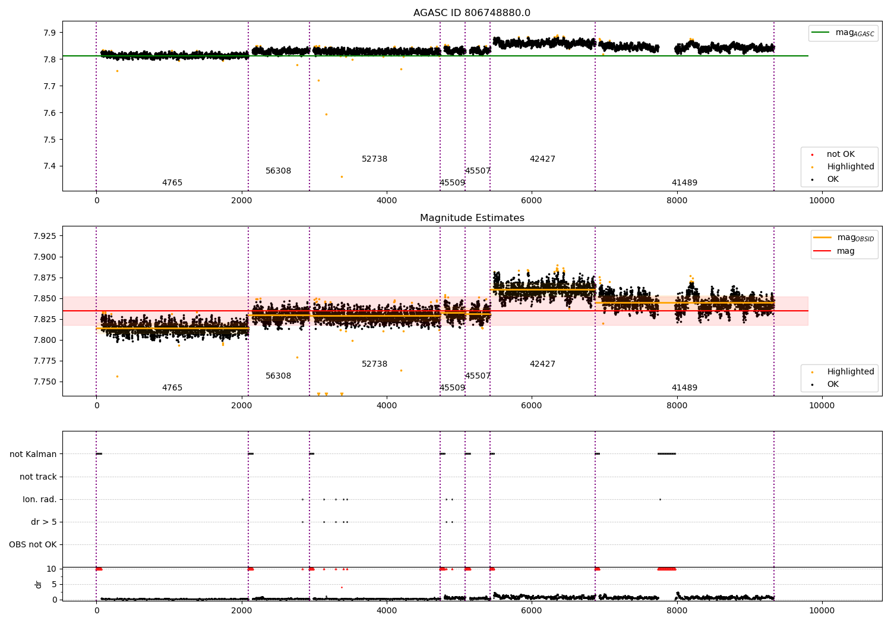Click the 7.4 y-axis tick label
The height and width of the screenshot is (624, 891).
coord(50,166)
